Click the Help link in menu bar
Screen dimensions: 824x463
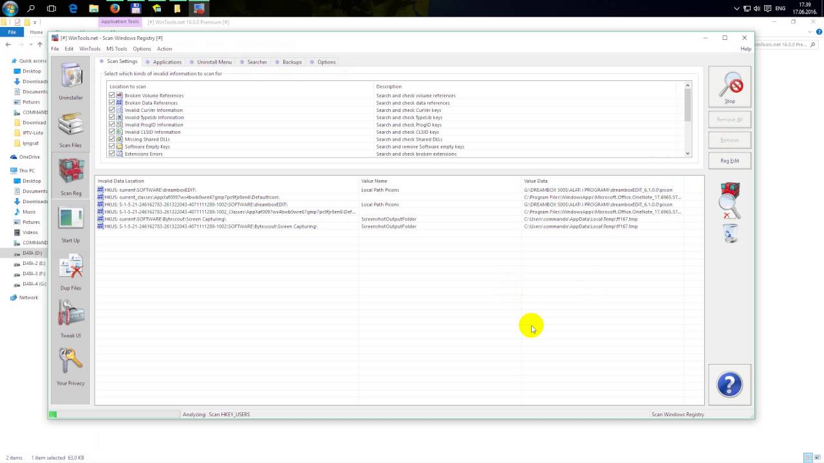tap(745, 49)
